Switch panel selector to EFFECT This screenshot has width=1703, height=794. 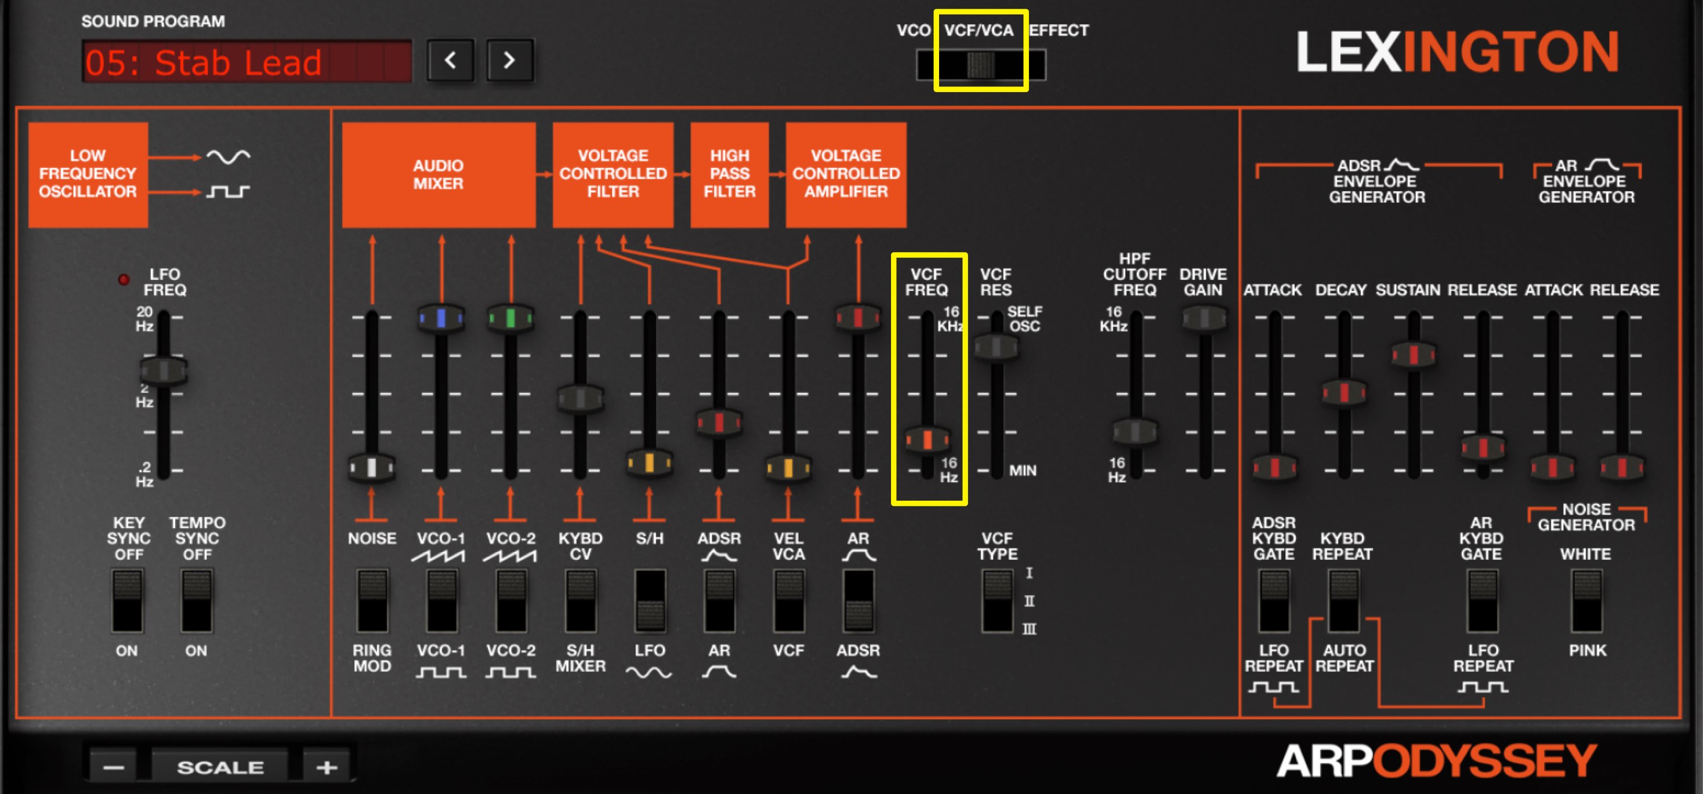pos(1059,30)
